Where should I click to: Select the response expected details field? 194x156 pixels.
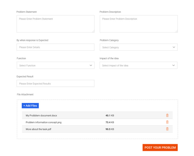click(x=55, y=47)
